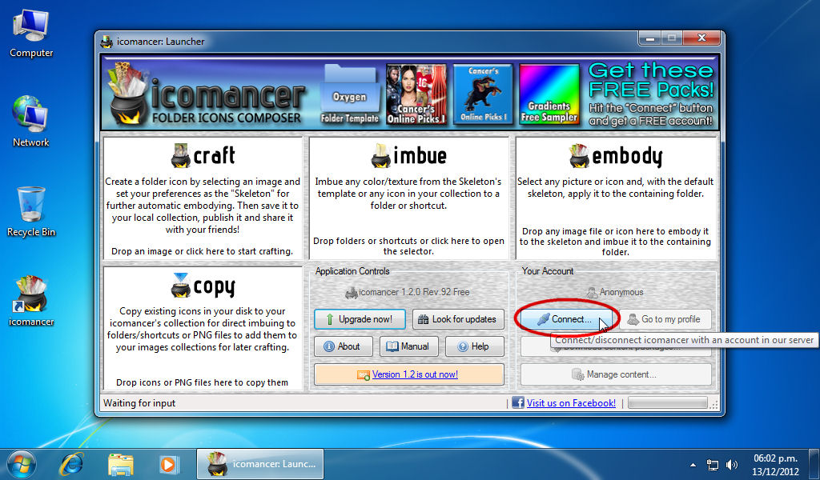This screenshot has width=820, height=480.
Task: Select the blue creature Cancer's Online Picks thumbnail
Action: (x=483, y=94)
